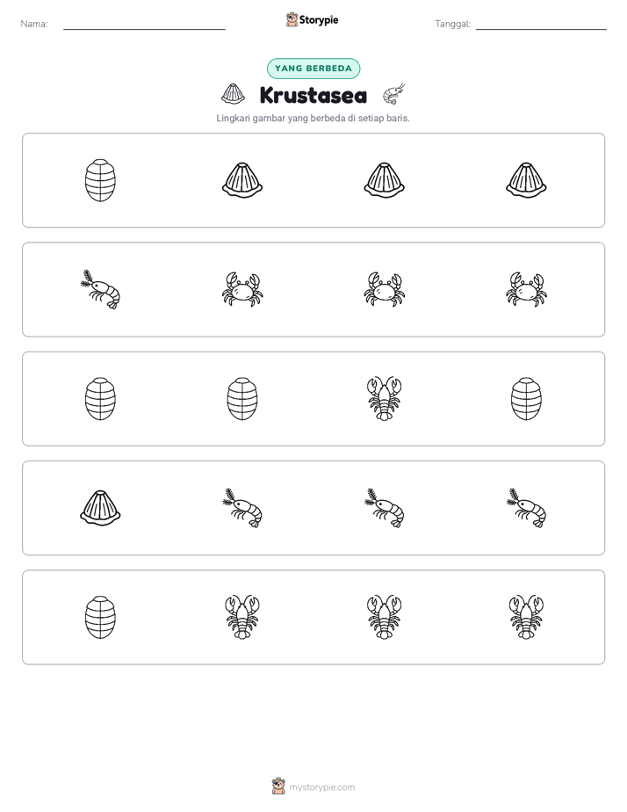Select the middle crab in the second row
Screen dimensions: 627x812
pyautogui.click(x=384, y=289)
